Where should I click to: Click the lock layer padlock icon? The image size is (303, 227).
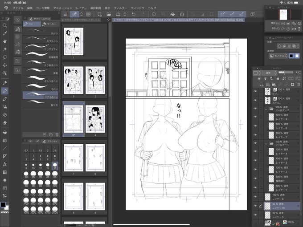pos(278,79)
